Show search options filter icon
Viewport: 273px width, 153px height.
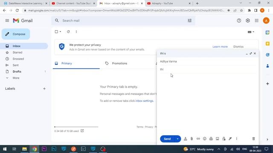pos(189,21)
